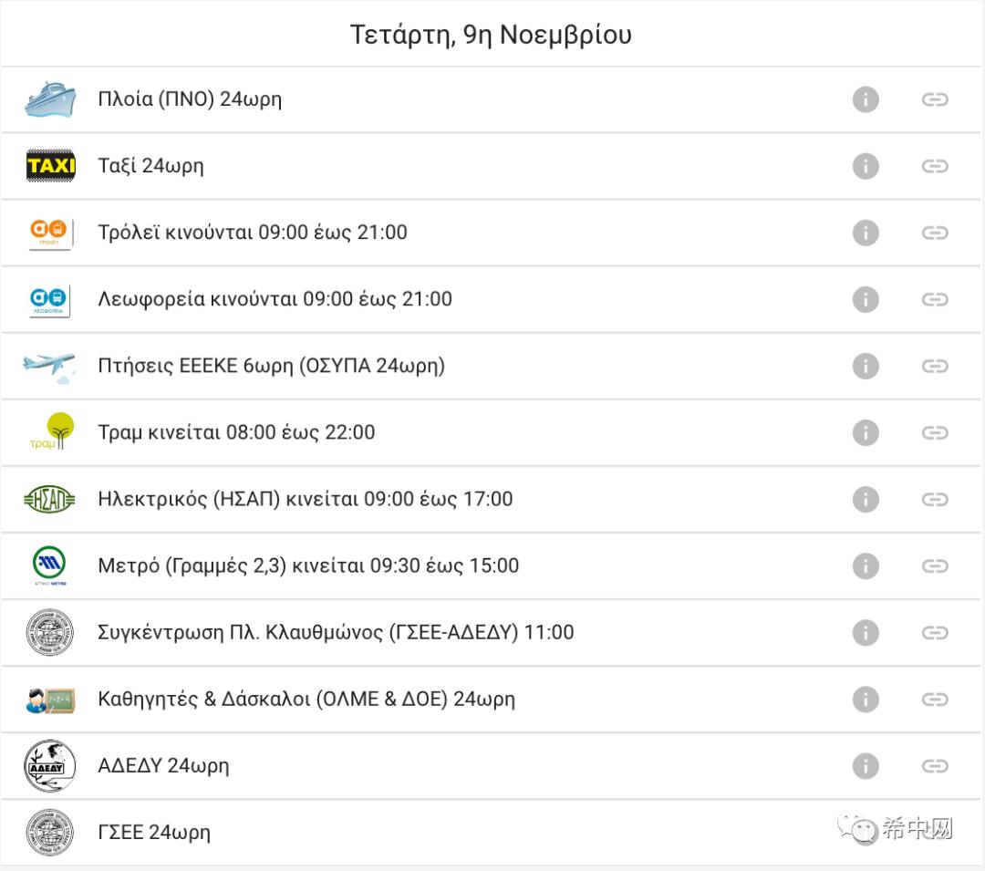Open the link icon for Ταξί 24ωρη

click(x=935, y=166)
